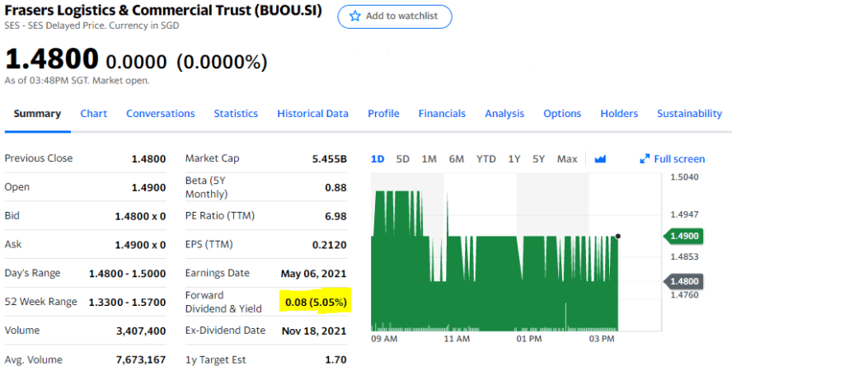This screenshot has height=376, width=844.
Task: Click the Full screen expand arrows icon
Action: tap(645, 159)
